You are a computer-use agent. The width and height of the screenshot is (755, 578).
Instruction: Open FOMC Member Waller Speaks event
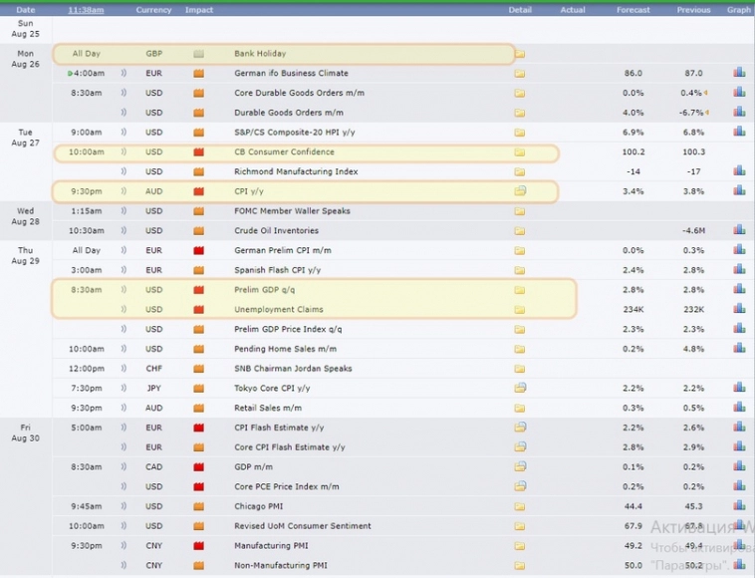tap(292, 211)
